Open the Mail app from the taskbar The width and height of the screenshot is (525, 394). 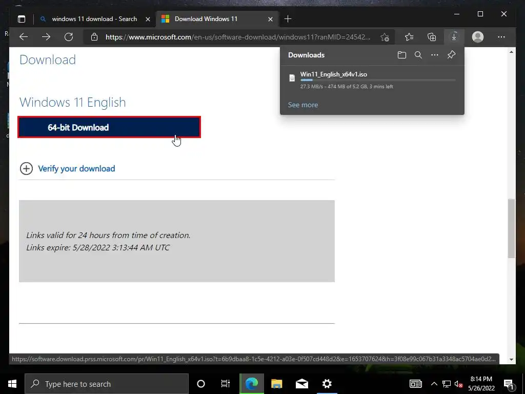point(301,384)
